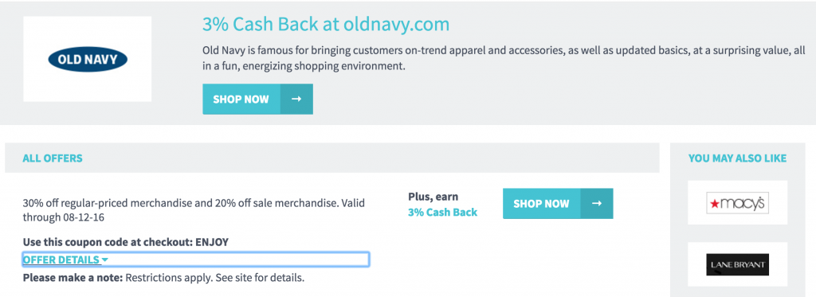The image size is (816, 297).
Task: Click the empty area inside the focused Offer Details outline
Action: [x=238, y=260]
